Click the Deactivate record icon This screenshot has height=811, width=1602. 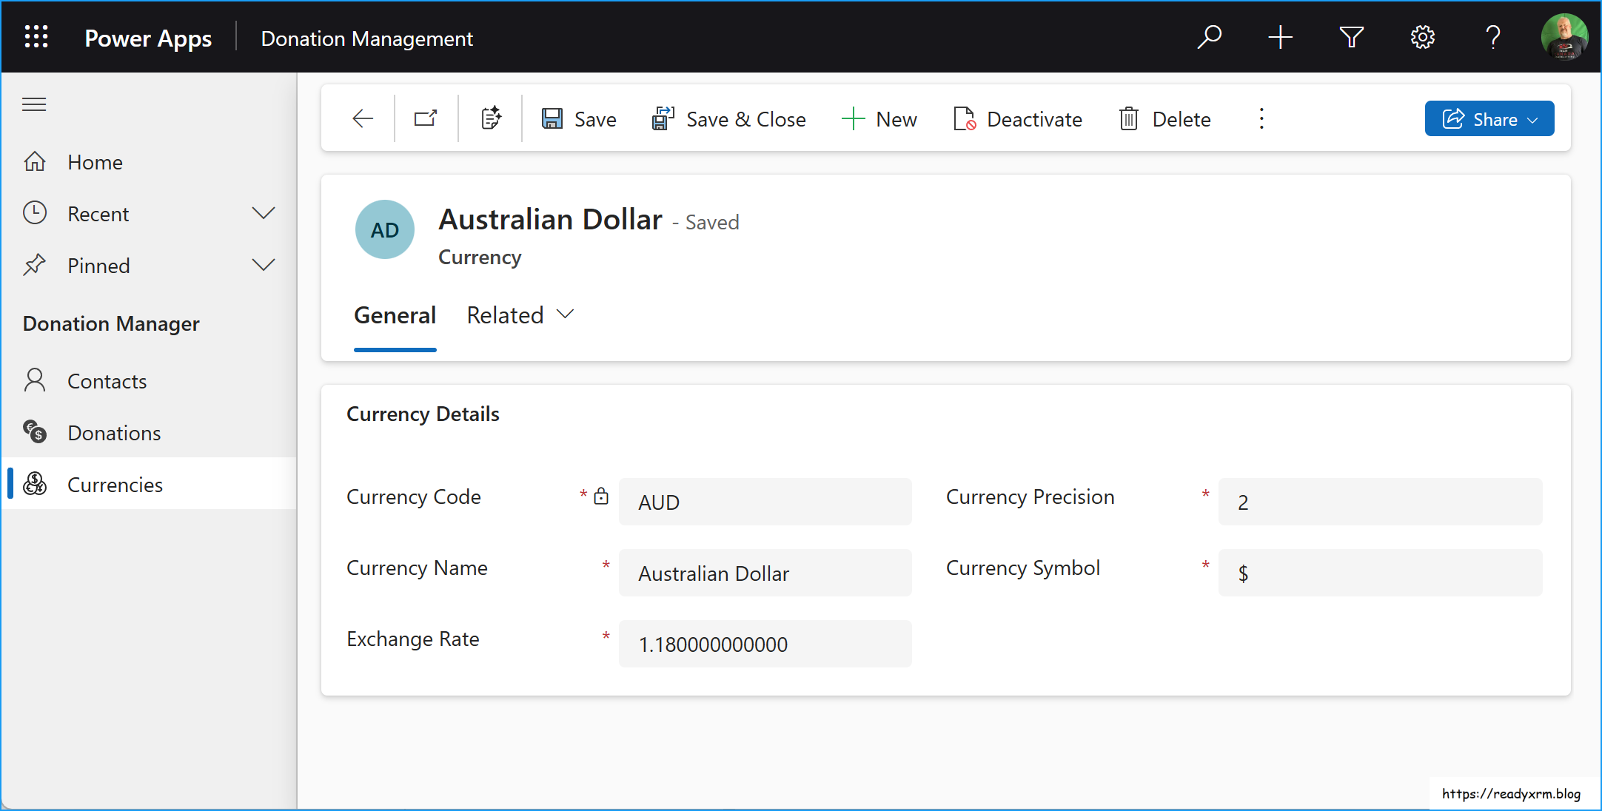[x=965, y=118]
